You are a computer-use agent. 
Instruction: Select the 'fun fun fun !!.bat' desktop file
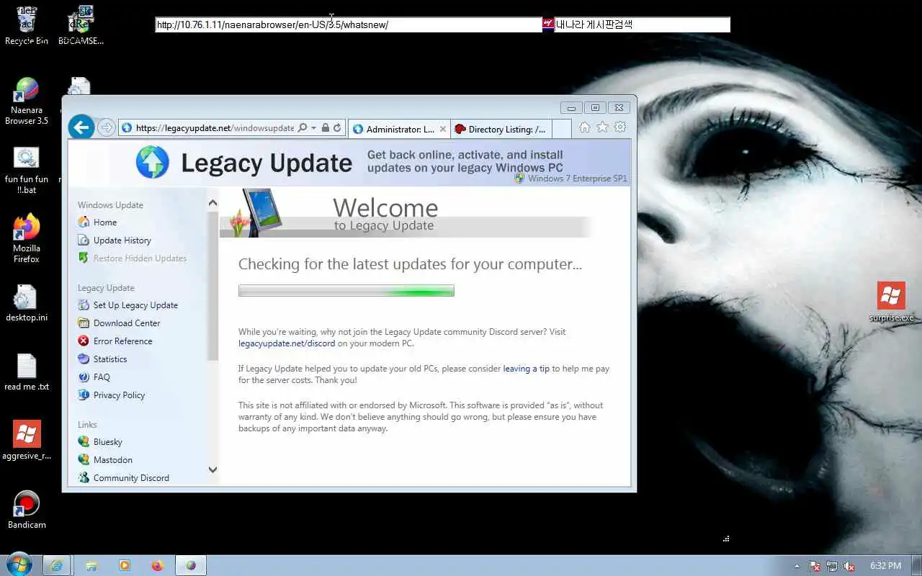[27, 170]
